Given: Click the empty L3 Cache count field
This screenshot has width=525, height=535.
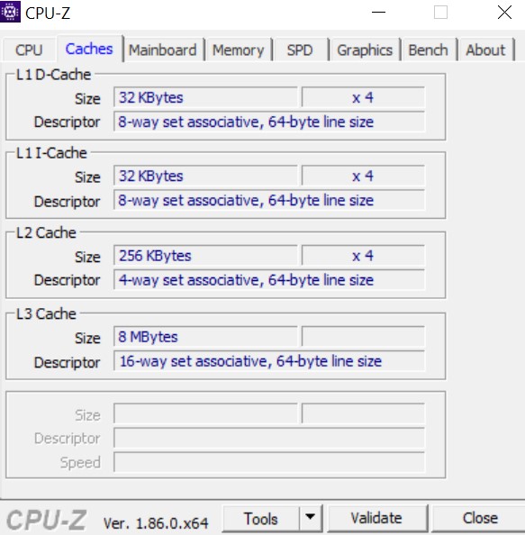Looking at the screenshot, I should [363, 337].
